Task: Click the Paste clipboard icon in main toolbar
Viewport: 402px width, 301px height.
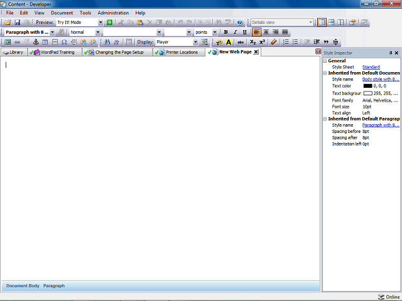Action: [x=139, y=23]
